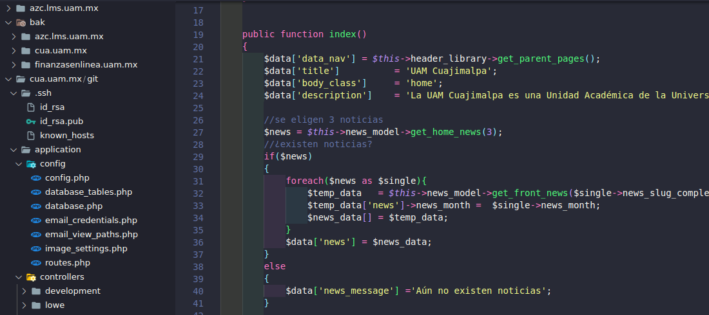Click the get_front_news call on line 32
This screenshot has width=709, height=315.
pos(529,193)
